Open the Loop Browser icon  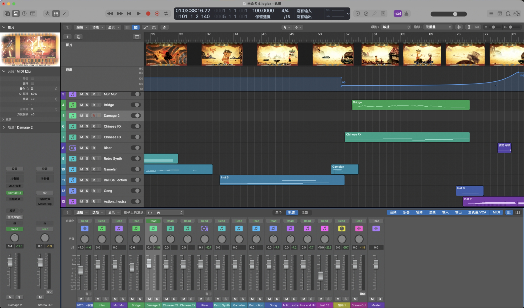(x=508, y=14)
